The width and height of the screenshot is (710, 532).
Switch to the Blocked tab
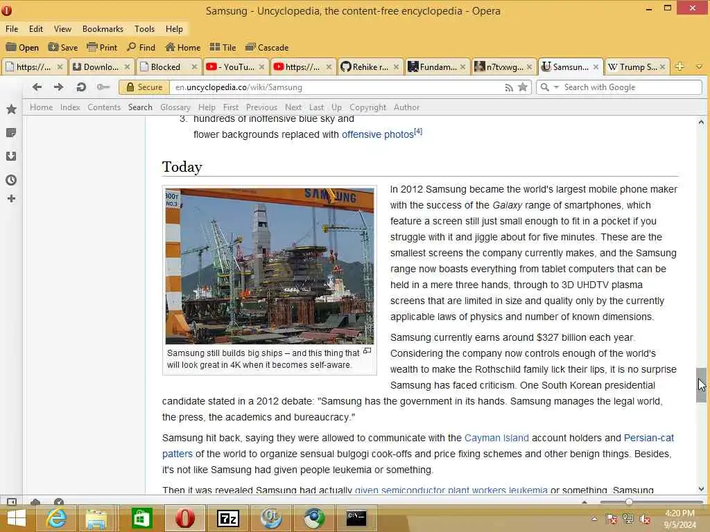pyautogui.click(x=165, y=67)
